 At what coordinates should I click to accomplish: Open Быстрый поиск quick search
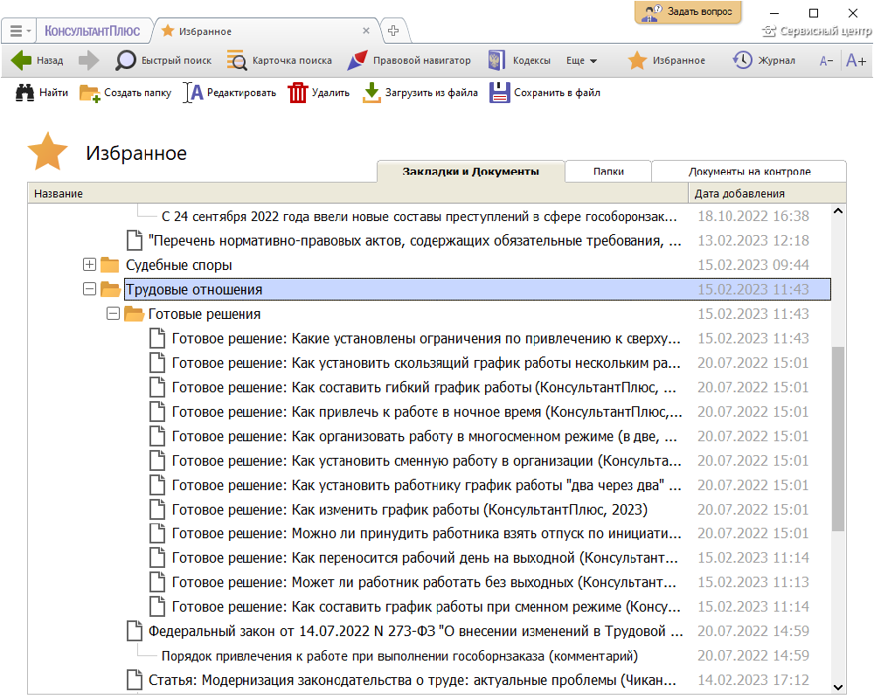coord(163,60)
